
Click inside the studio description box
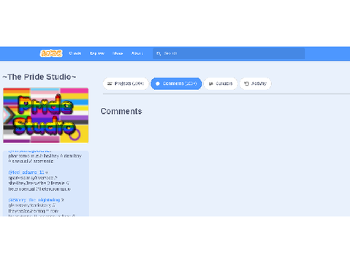tap(46, 183)
